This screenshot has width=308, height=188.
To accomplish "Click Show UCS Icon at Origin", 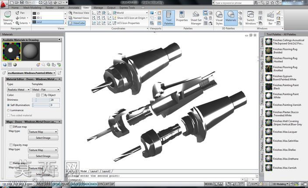I will point(131,18).
